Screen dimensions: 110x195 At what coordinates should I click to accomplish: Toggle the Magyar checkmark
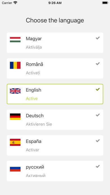98,38
